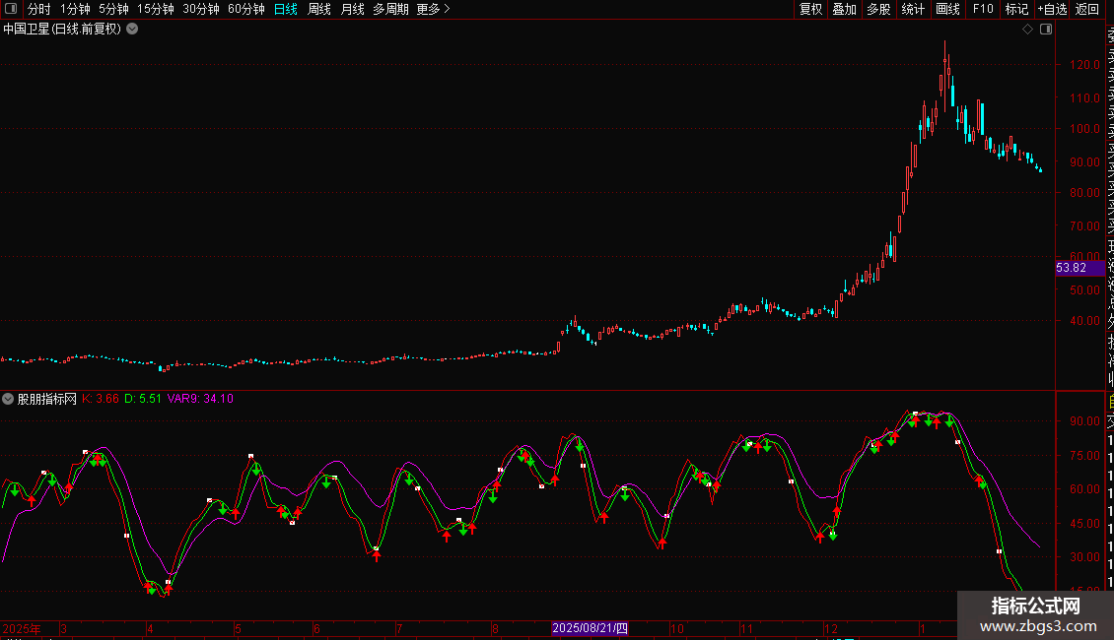Click the 53.82 price marker on the axis

pos(1079,268)
